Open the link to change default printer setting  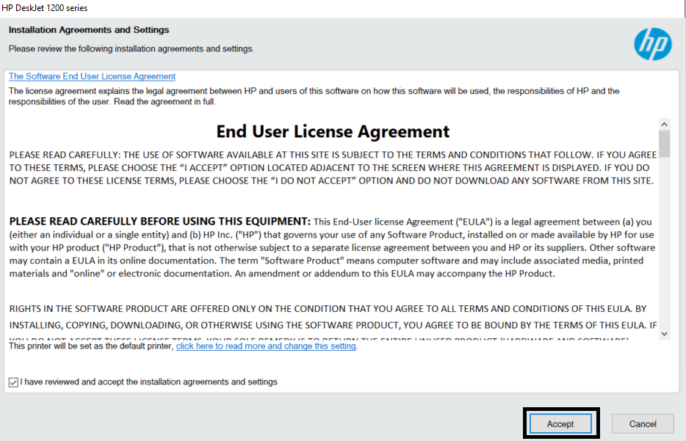coord(266,346)
